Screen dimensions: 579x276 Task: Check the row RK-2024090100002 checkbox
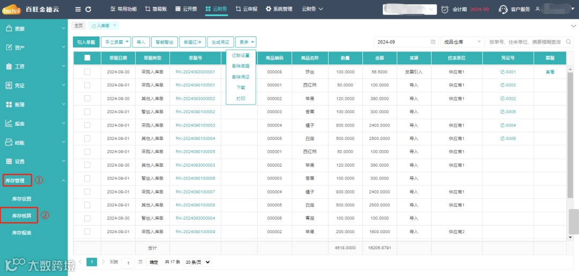87,112
